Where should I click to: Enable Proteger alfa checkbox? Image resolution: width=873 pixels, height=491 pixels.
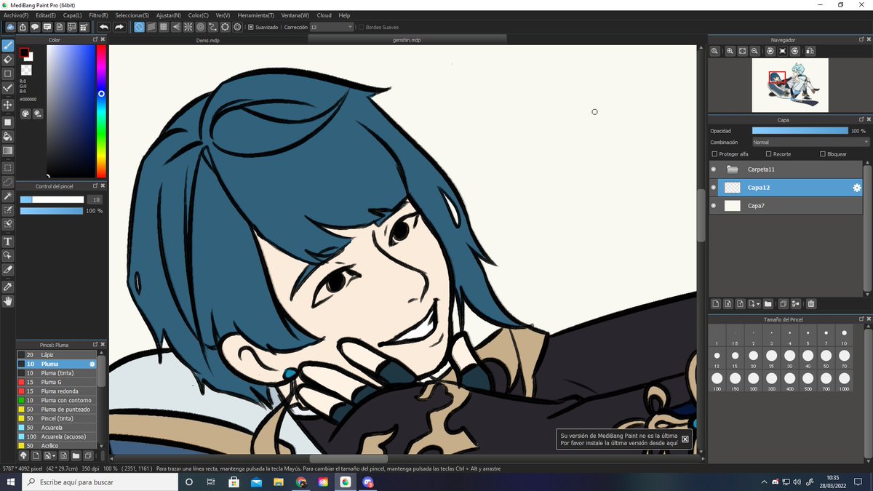(714, 154)
